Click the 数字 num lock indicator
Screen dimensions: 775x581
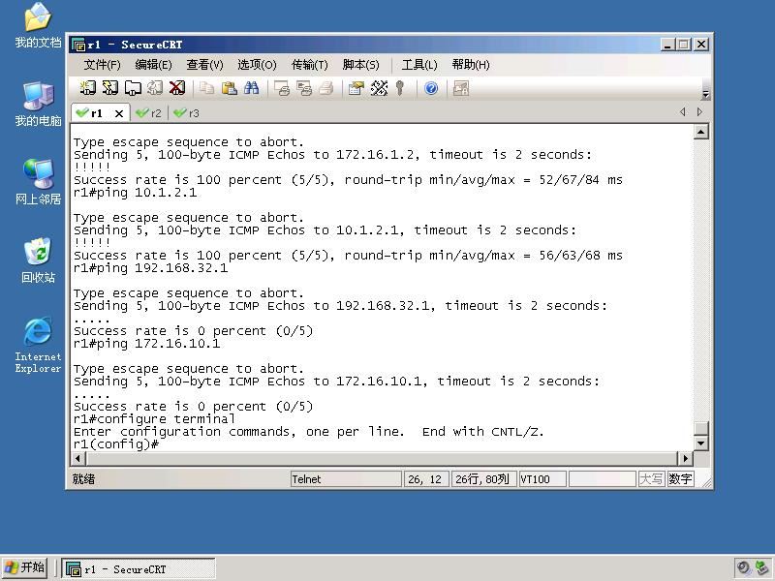tap(680, 479)
